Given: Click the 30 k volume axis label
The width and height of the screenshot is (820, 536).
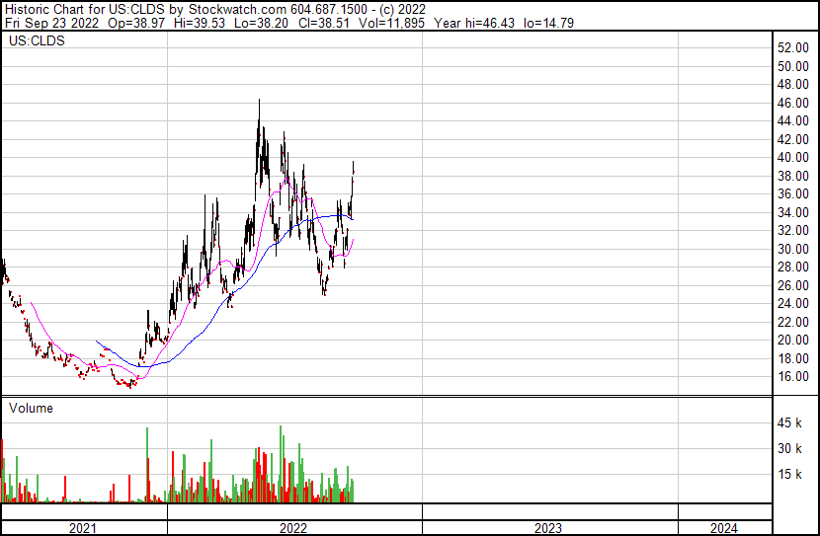Looking at the screenshot, I should [789, 448].
